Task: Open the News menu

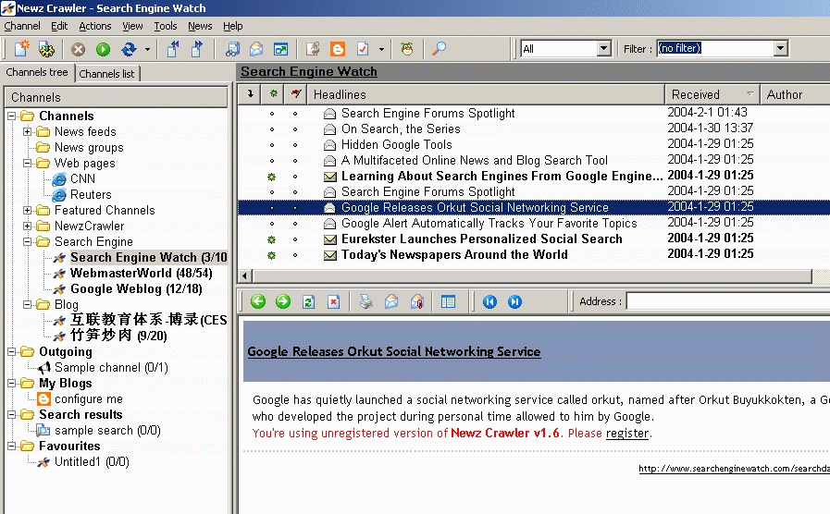Action: click(200, 26)
